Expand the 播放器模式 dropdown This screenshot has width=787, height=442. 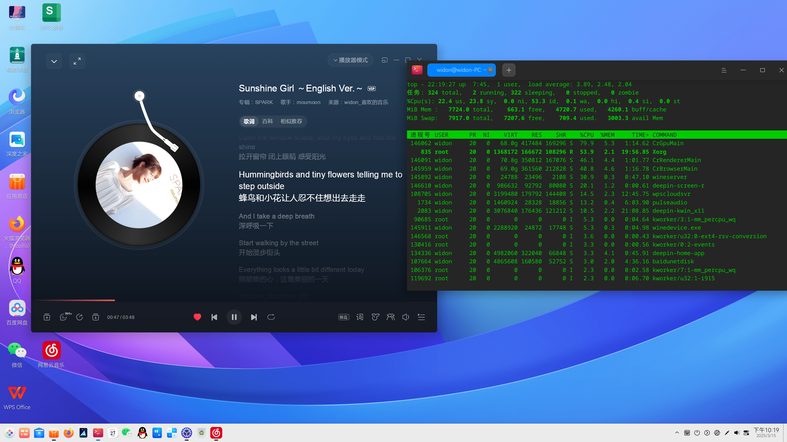coord(350,60)
